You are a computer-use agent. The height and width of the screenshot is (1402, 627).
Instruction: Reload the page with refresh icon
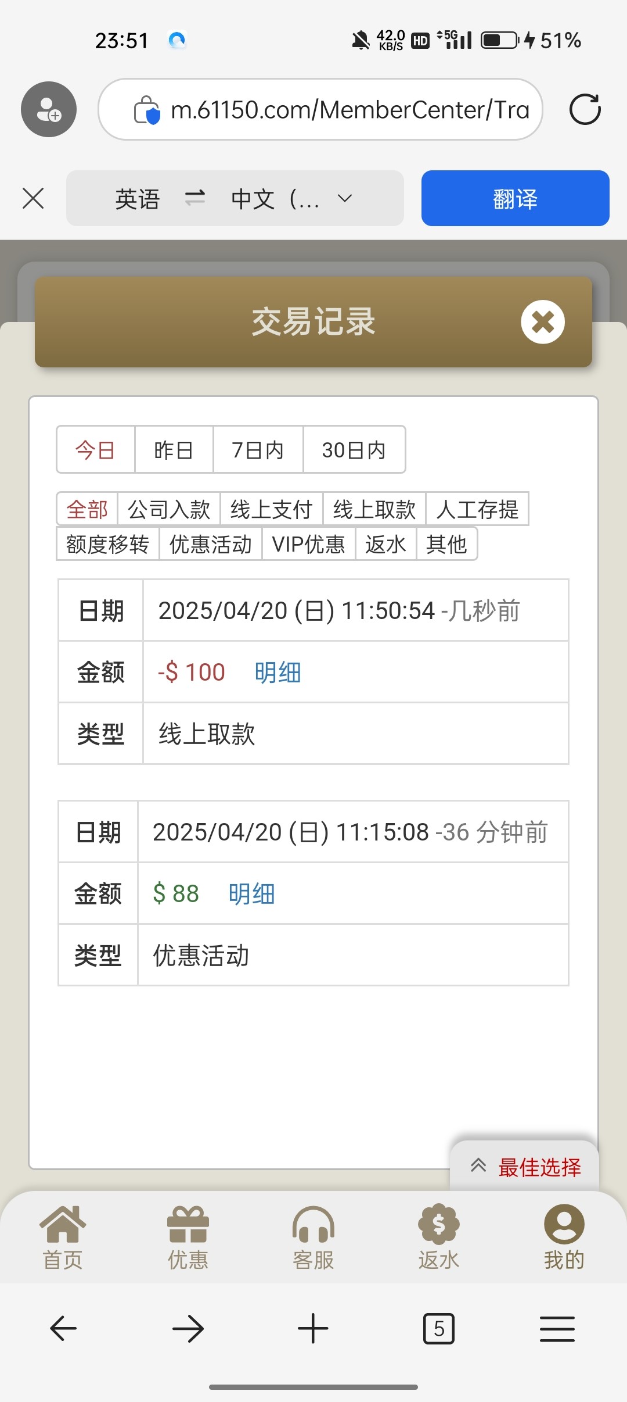click(x=585, y=109)
